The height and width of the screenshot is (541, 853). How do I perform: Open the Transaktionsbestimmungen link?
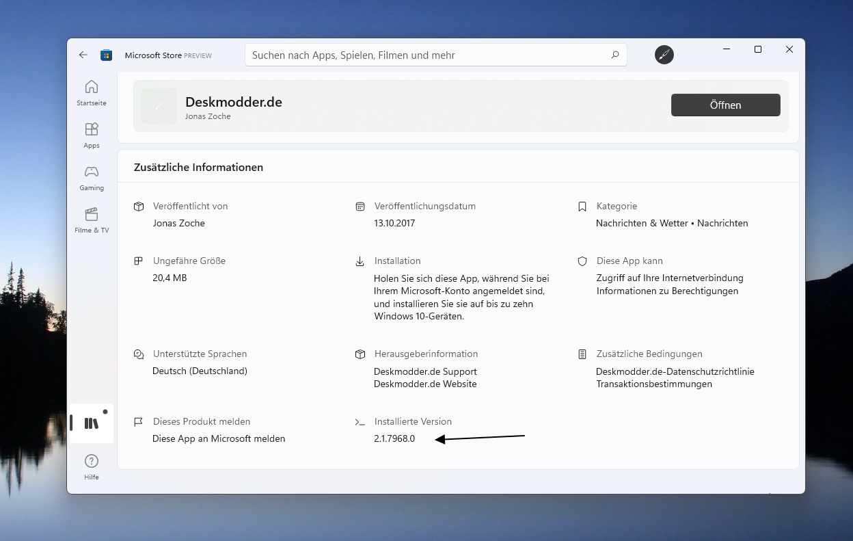coord(653,384)
